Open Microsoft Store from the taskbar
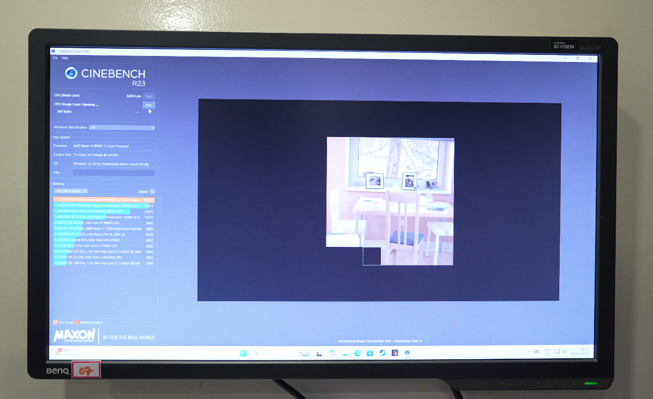The width and height of the screenshot is (653, 399). pos(370,353)
